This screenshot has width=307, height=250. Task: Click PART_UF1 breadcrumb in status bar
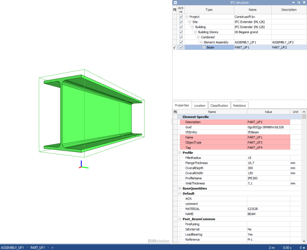point(38,247)
